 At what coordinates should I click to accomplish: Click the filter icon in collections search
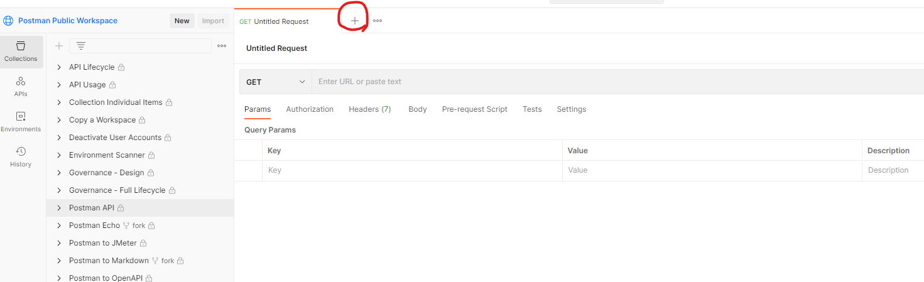(81, 46)
